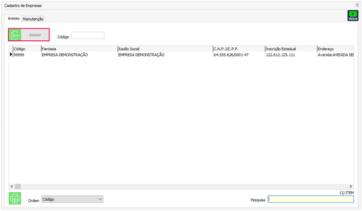Click the CNPJ cell 64.555.626/0001-47
362x211 pixels.
point(231,55)
